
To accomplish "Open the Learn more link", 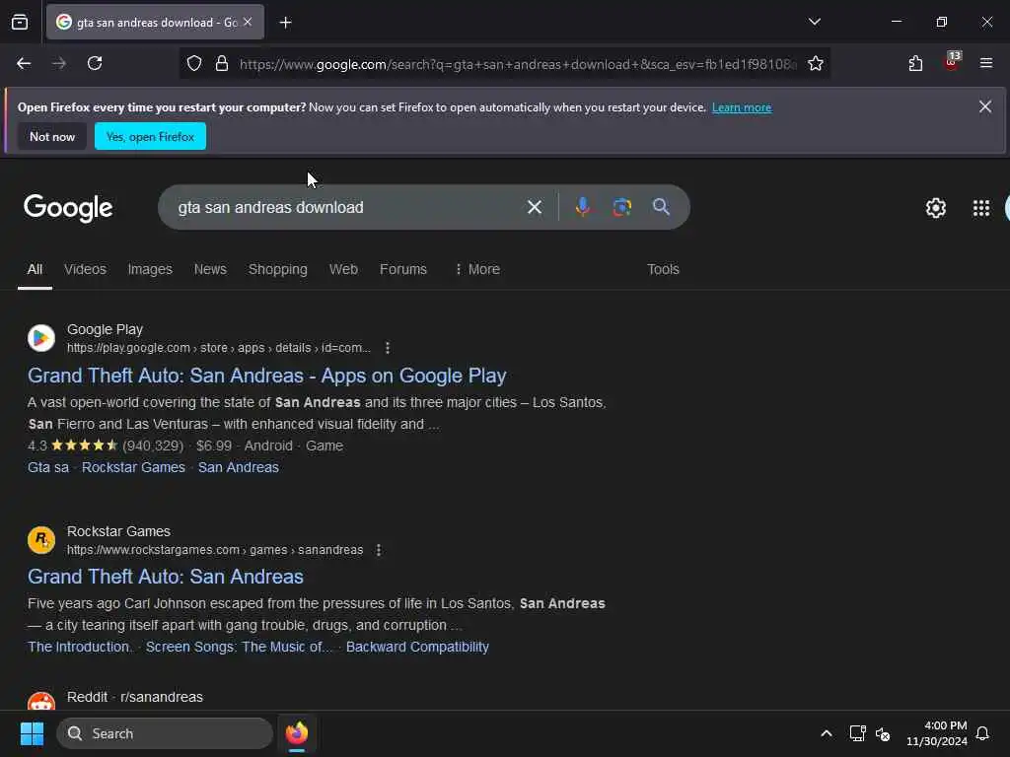I will (742, 107).
